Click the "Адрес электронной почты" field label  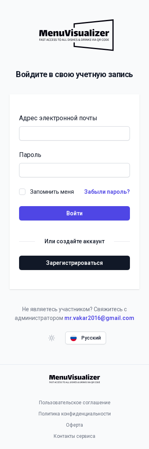tap(58, 118)
